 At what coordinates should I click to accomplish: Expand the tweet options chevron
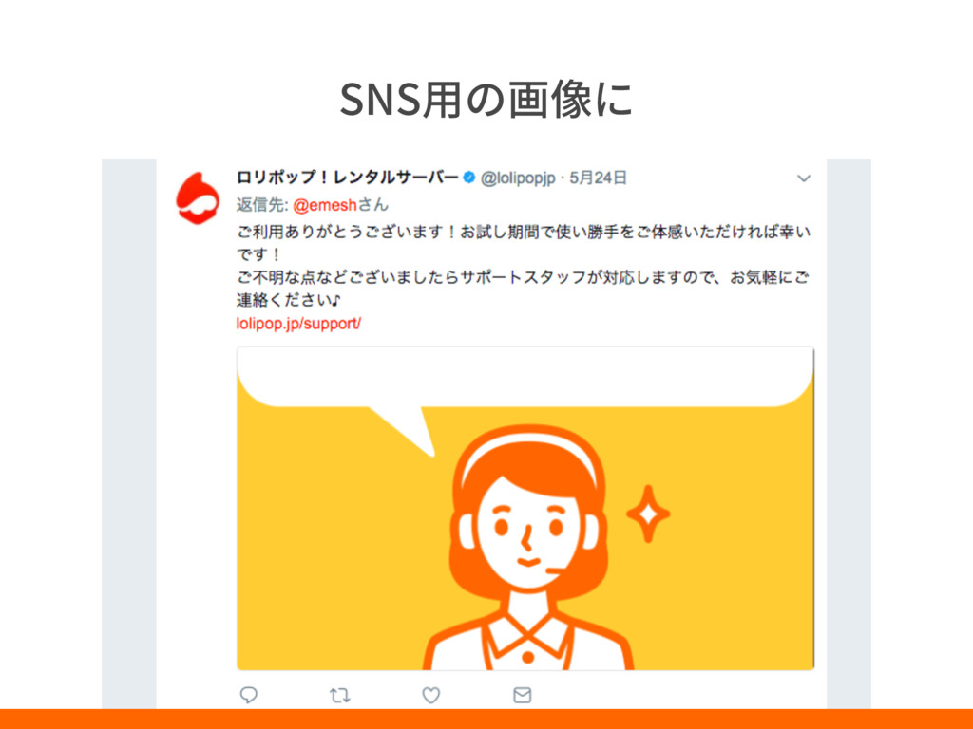click(x=804, y=178)
